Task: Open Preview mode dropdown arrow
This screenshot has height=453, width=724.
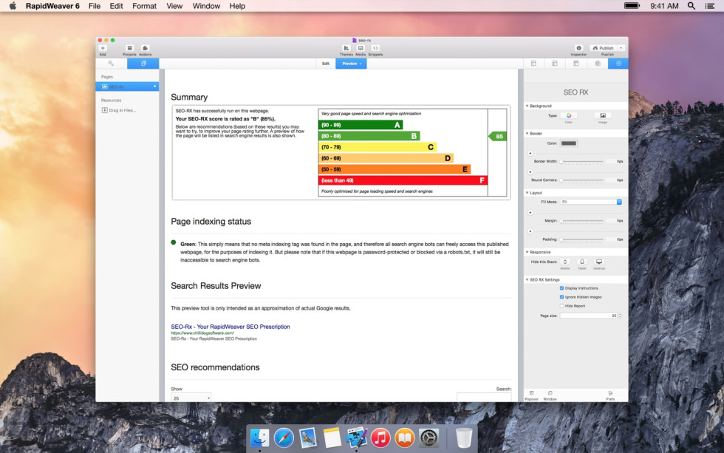Action: [361, 64]
